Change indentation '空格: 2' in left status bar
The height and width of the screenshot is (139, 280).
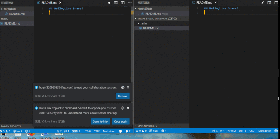(76, 131)
